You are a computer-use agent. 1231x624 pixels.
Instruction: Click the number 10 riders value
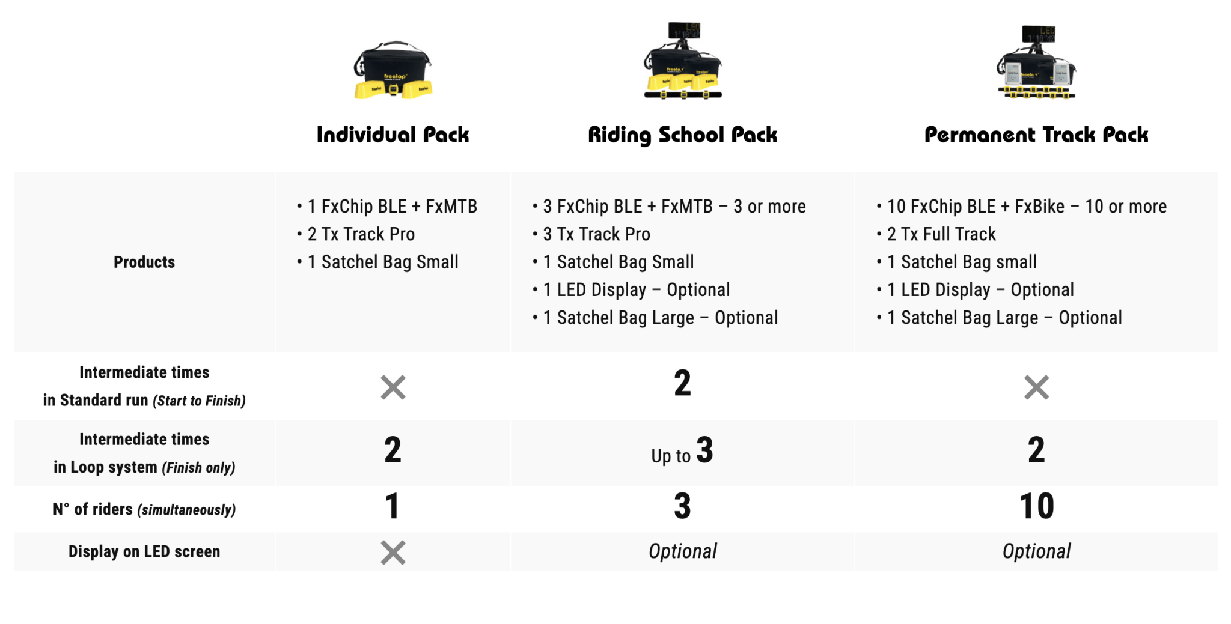[x=1036, y=506]
